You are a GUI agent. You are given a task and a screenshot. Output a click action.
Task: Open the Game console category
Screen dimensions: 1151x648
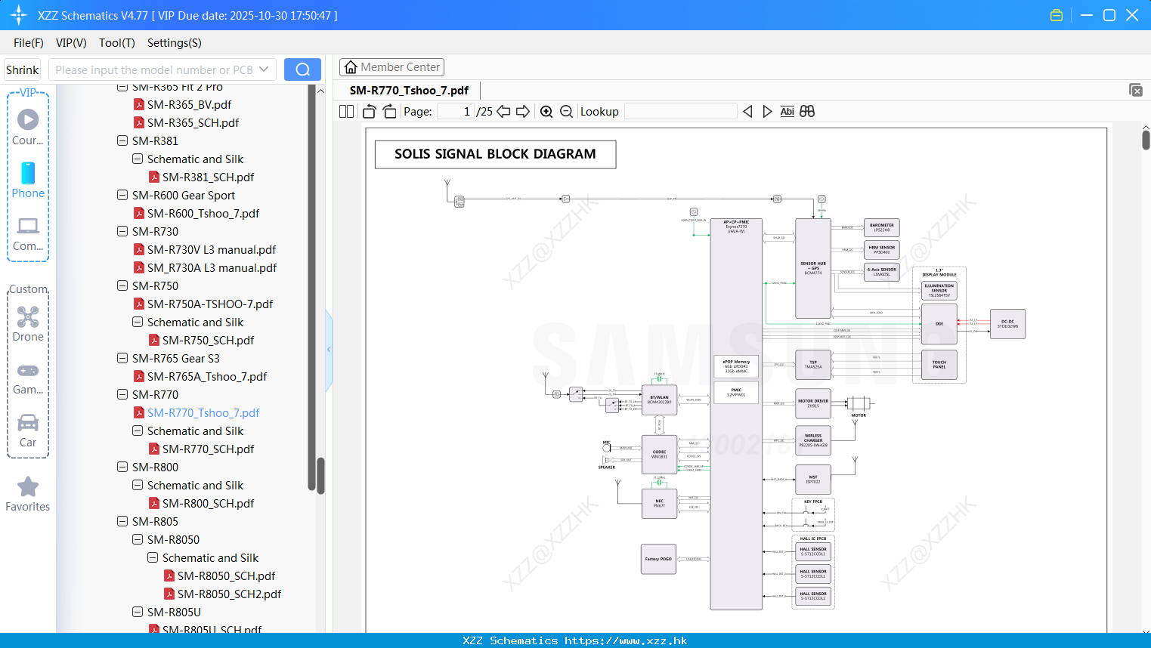(28, 378)
